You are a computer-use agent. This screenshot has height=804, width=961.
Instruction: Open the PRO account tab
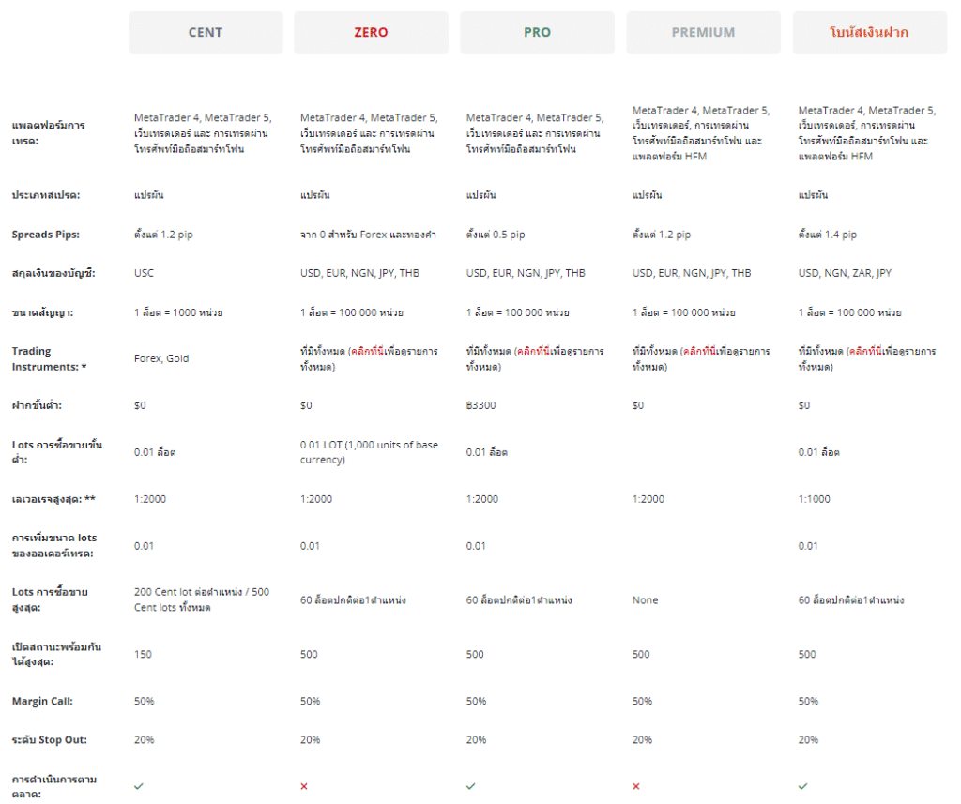click(537, 33)
